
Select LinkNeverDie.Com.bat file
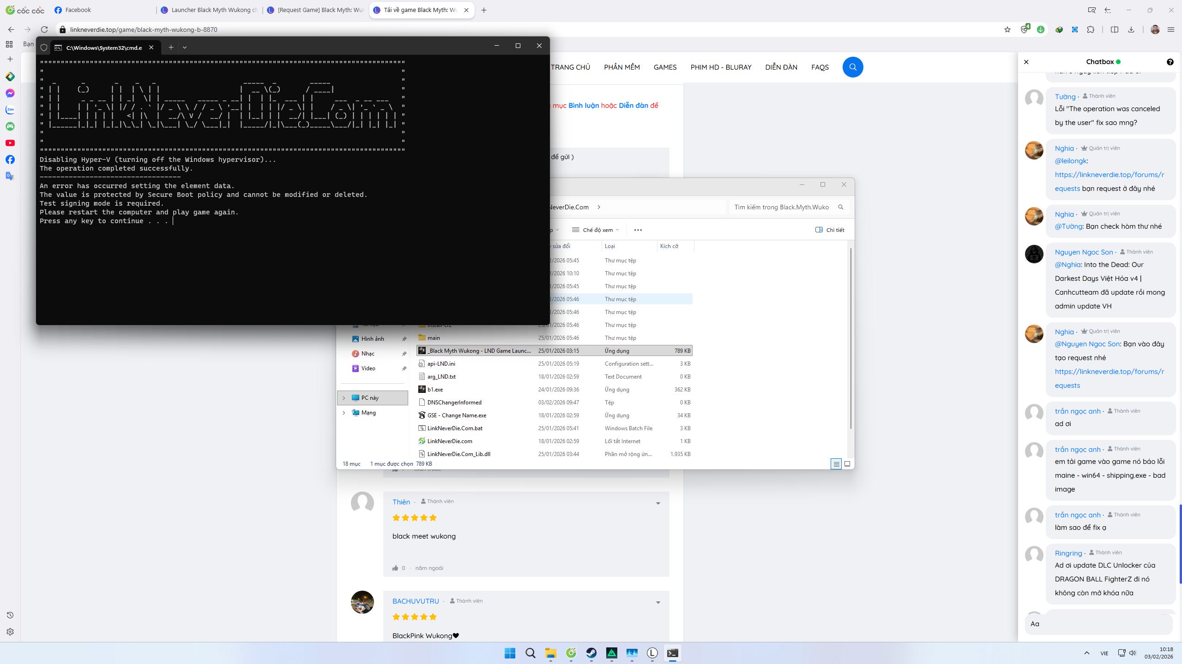click(x=455, y=428)
